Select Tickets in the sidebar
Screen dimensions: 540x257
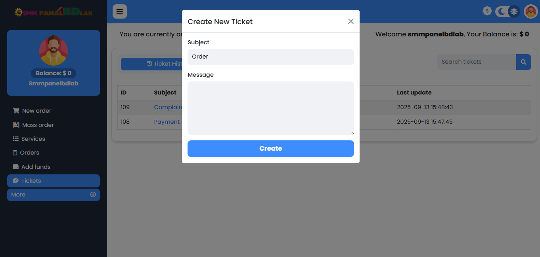tap(54, 181)
